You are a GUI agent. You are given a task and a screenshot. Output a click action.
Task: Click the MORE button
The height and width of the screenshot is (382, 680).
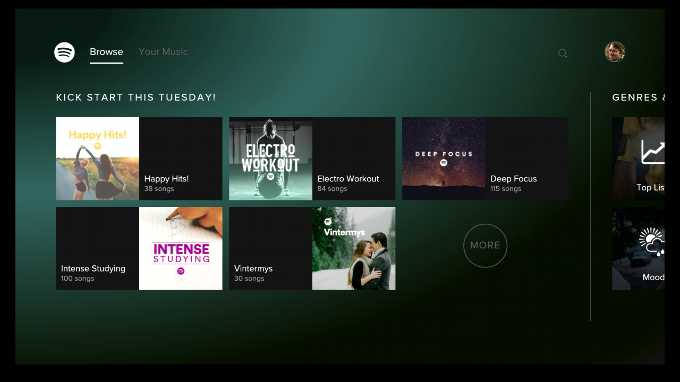coord(485,245)
